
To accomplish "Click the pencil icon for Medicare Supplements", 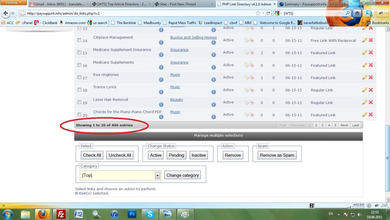I will (365, 65).
